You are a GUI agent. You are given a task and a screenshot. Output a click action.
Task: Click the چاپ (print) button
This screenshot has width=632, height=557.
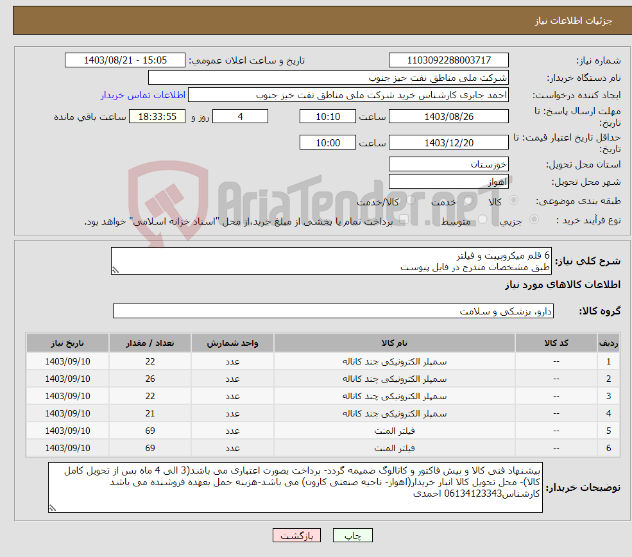coord(353,535)
